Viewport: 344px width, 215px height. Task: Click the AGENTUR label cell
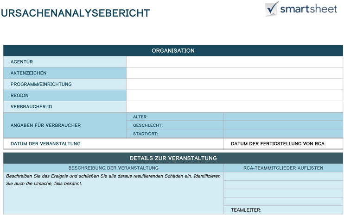click(65, 61)
